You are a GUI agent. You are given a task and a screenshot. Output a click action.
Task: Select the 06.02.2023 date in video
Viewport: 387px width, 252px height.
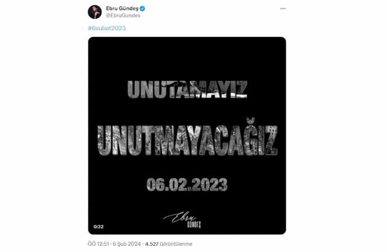click(187, 185)
